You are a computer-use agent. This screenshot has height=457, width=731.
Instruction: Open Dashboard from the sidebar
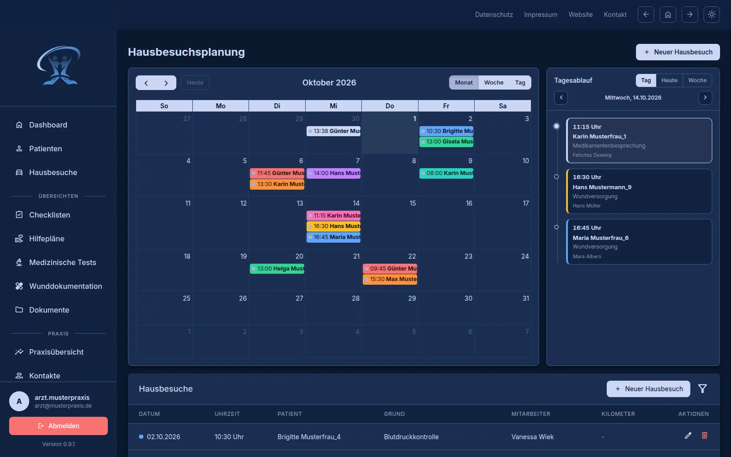[58, 125]
